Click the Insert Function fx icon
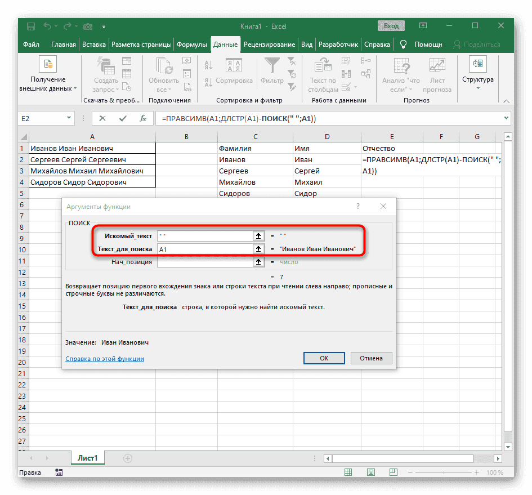Viewport: 532px width, 495px height. [142, 118]
